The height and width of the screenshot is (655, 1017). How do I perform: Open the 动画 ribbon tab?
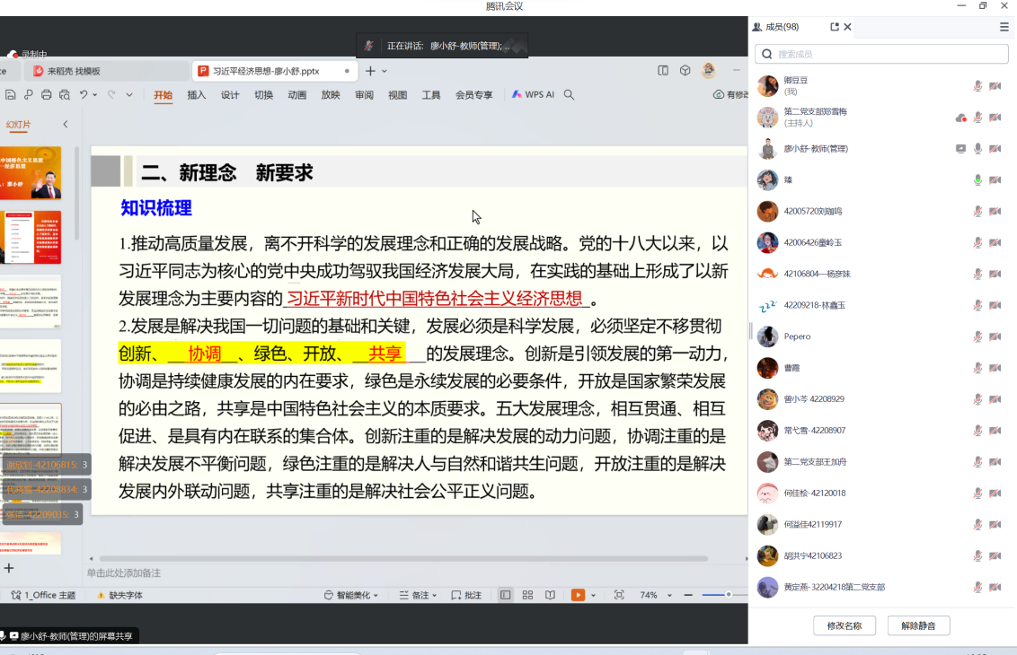pos(297,94)
